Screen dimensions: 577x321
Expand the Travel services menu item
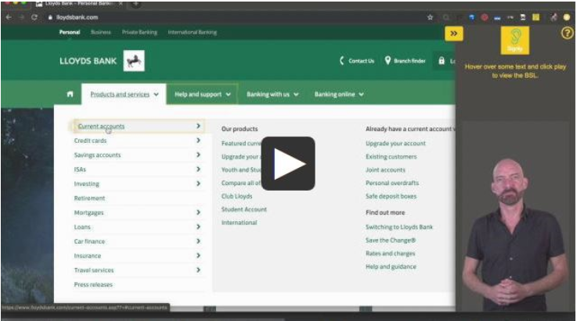139,270
